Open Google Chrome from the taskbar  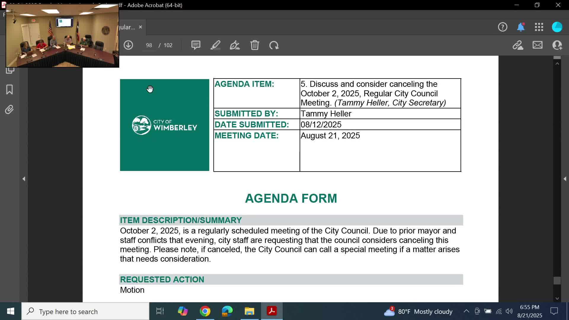pyautogui.click(x=205, y=311)
